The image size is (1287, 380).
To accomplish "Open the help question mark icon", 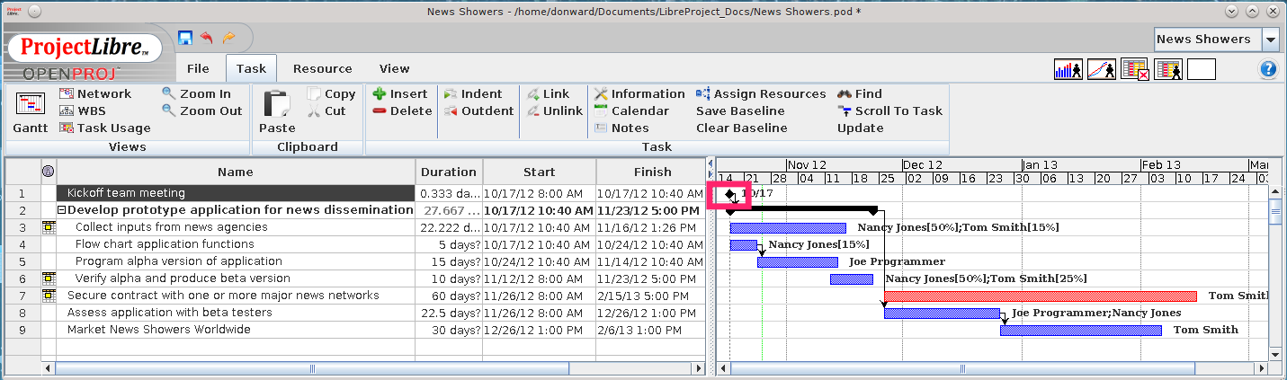I will 1268,68.
